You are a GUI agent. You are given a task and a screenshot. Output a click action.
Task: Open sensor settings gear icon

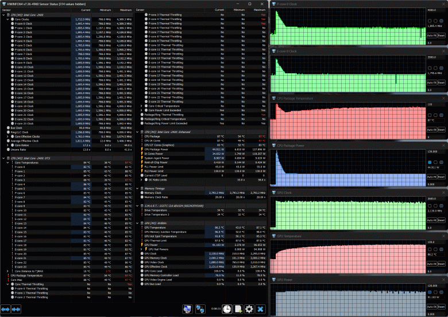pos(249,309)
